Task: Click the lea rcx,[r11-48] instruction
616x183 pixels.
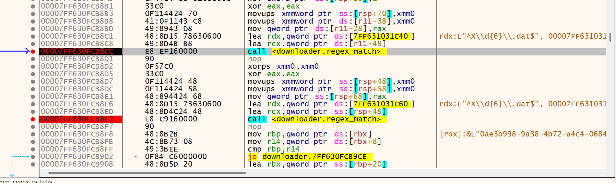Action: [317, 44]
